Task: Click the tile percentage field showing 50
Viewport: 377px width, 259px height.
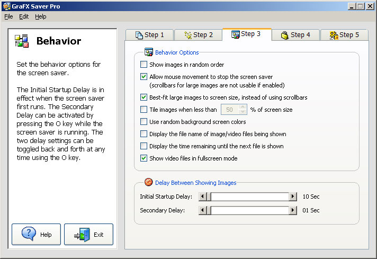Action: (x=230, y=110)
